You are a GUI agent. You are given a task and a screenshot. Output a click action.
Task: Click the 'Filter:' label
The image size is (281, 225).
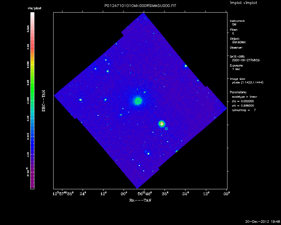pyautogui.click(x=234, y=30)
